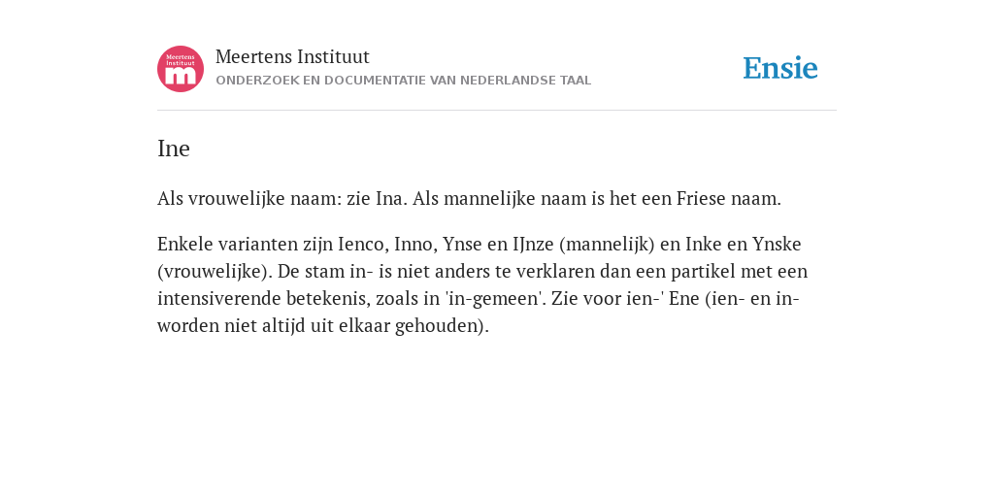
Task: Open the Ensie logo link
Action: point(779,69)
